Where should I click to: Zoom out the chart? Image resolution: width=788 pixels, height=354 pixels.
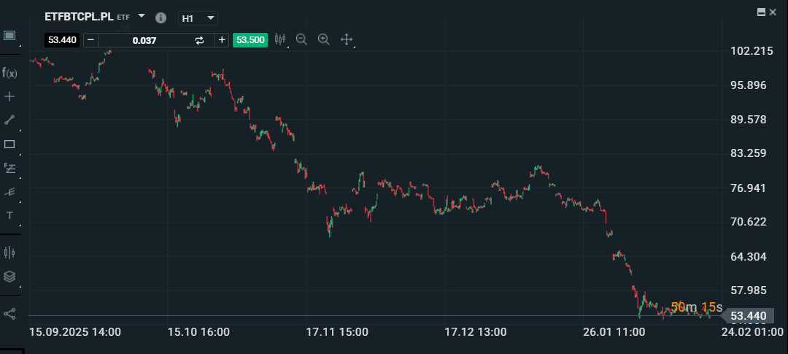click(301, 39)
